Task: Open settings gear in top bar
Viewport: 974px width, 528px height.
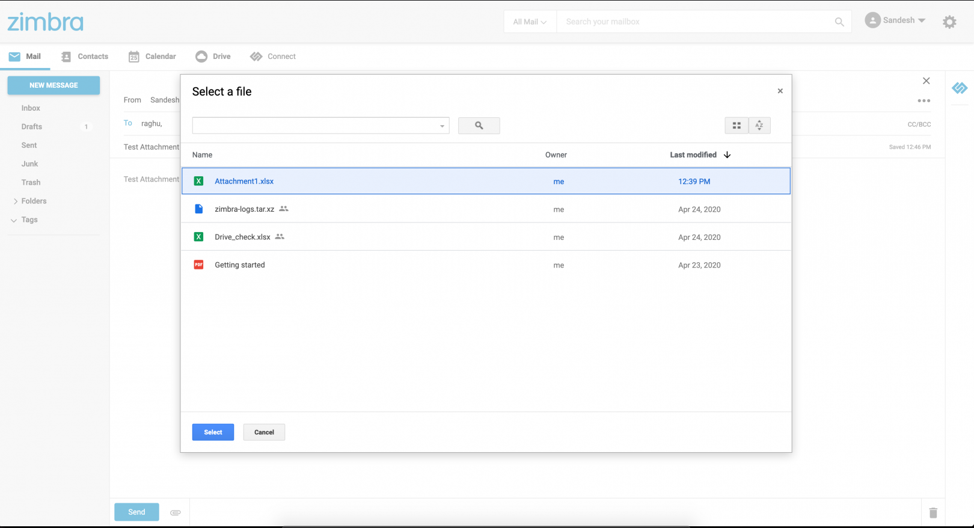Action: tap(949, 22)
